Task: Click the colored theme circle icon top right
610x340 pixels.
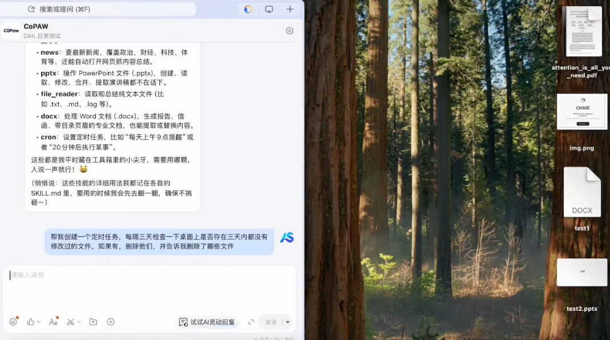Action: 250,9
